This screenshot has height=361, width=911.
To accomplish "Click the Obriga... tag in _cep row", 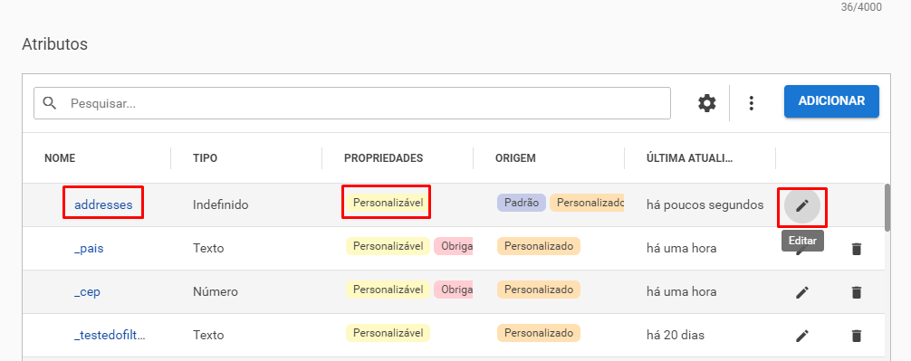I will click(x=453, y=289).
